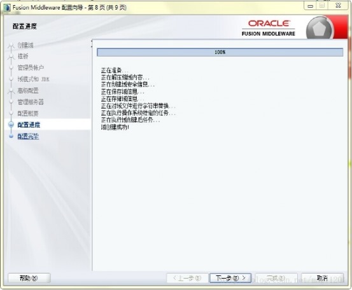Select the 域模式和 JDK step

point(34,79)
